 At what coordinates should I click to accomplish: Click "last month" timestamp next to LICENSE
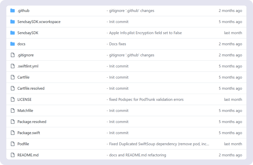pos(233,99)
